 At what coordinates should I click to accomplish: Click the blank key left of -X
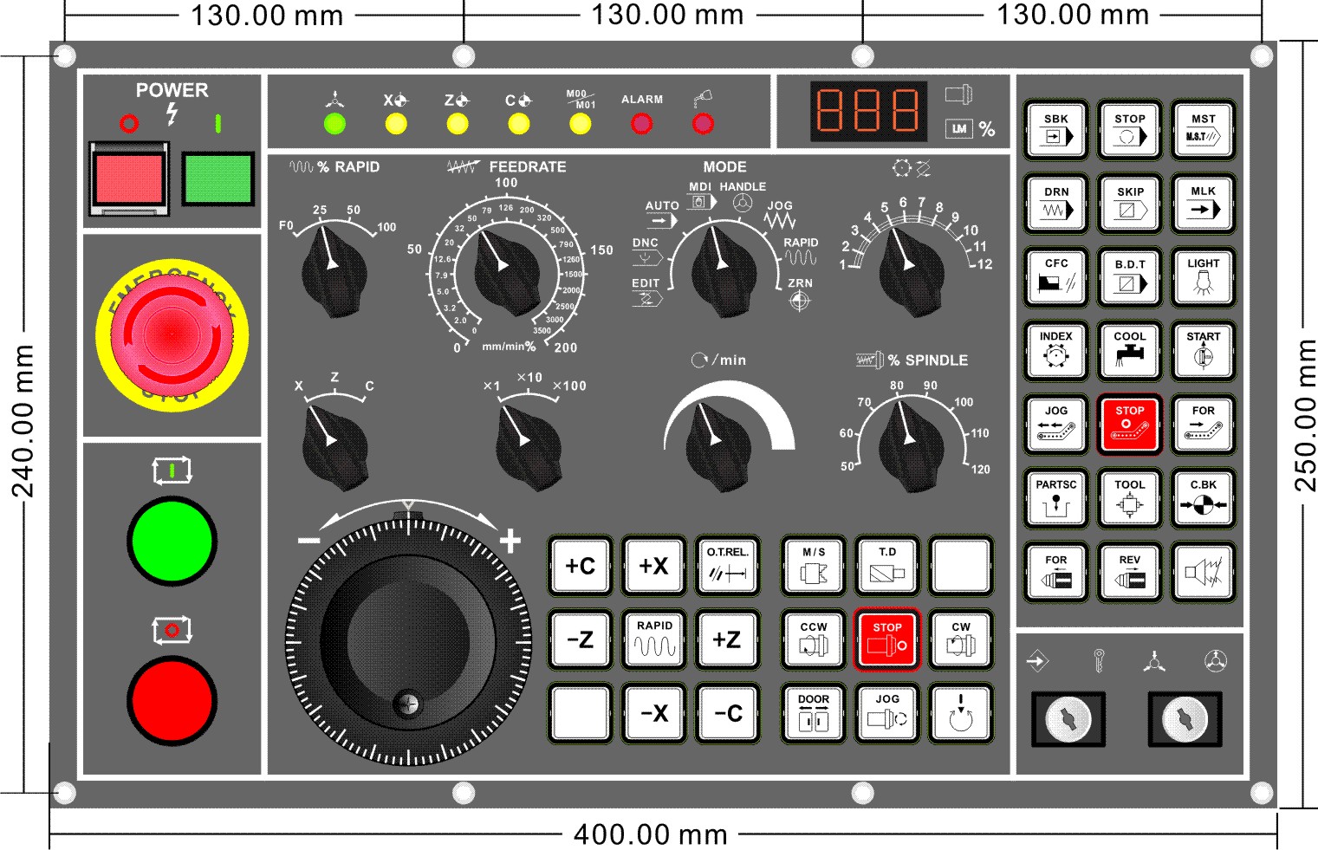pyautogui.click(x=581, y=714)
